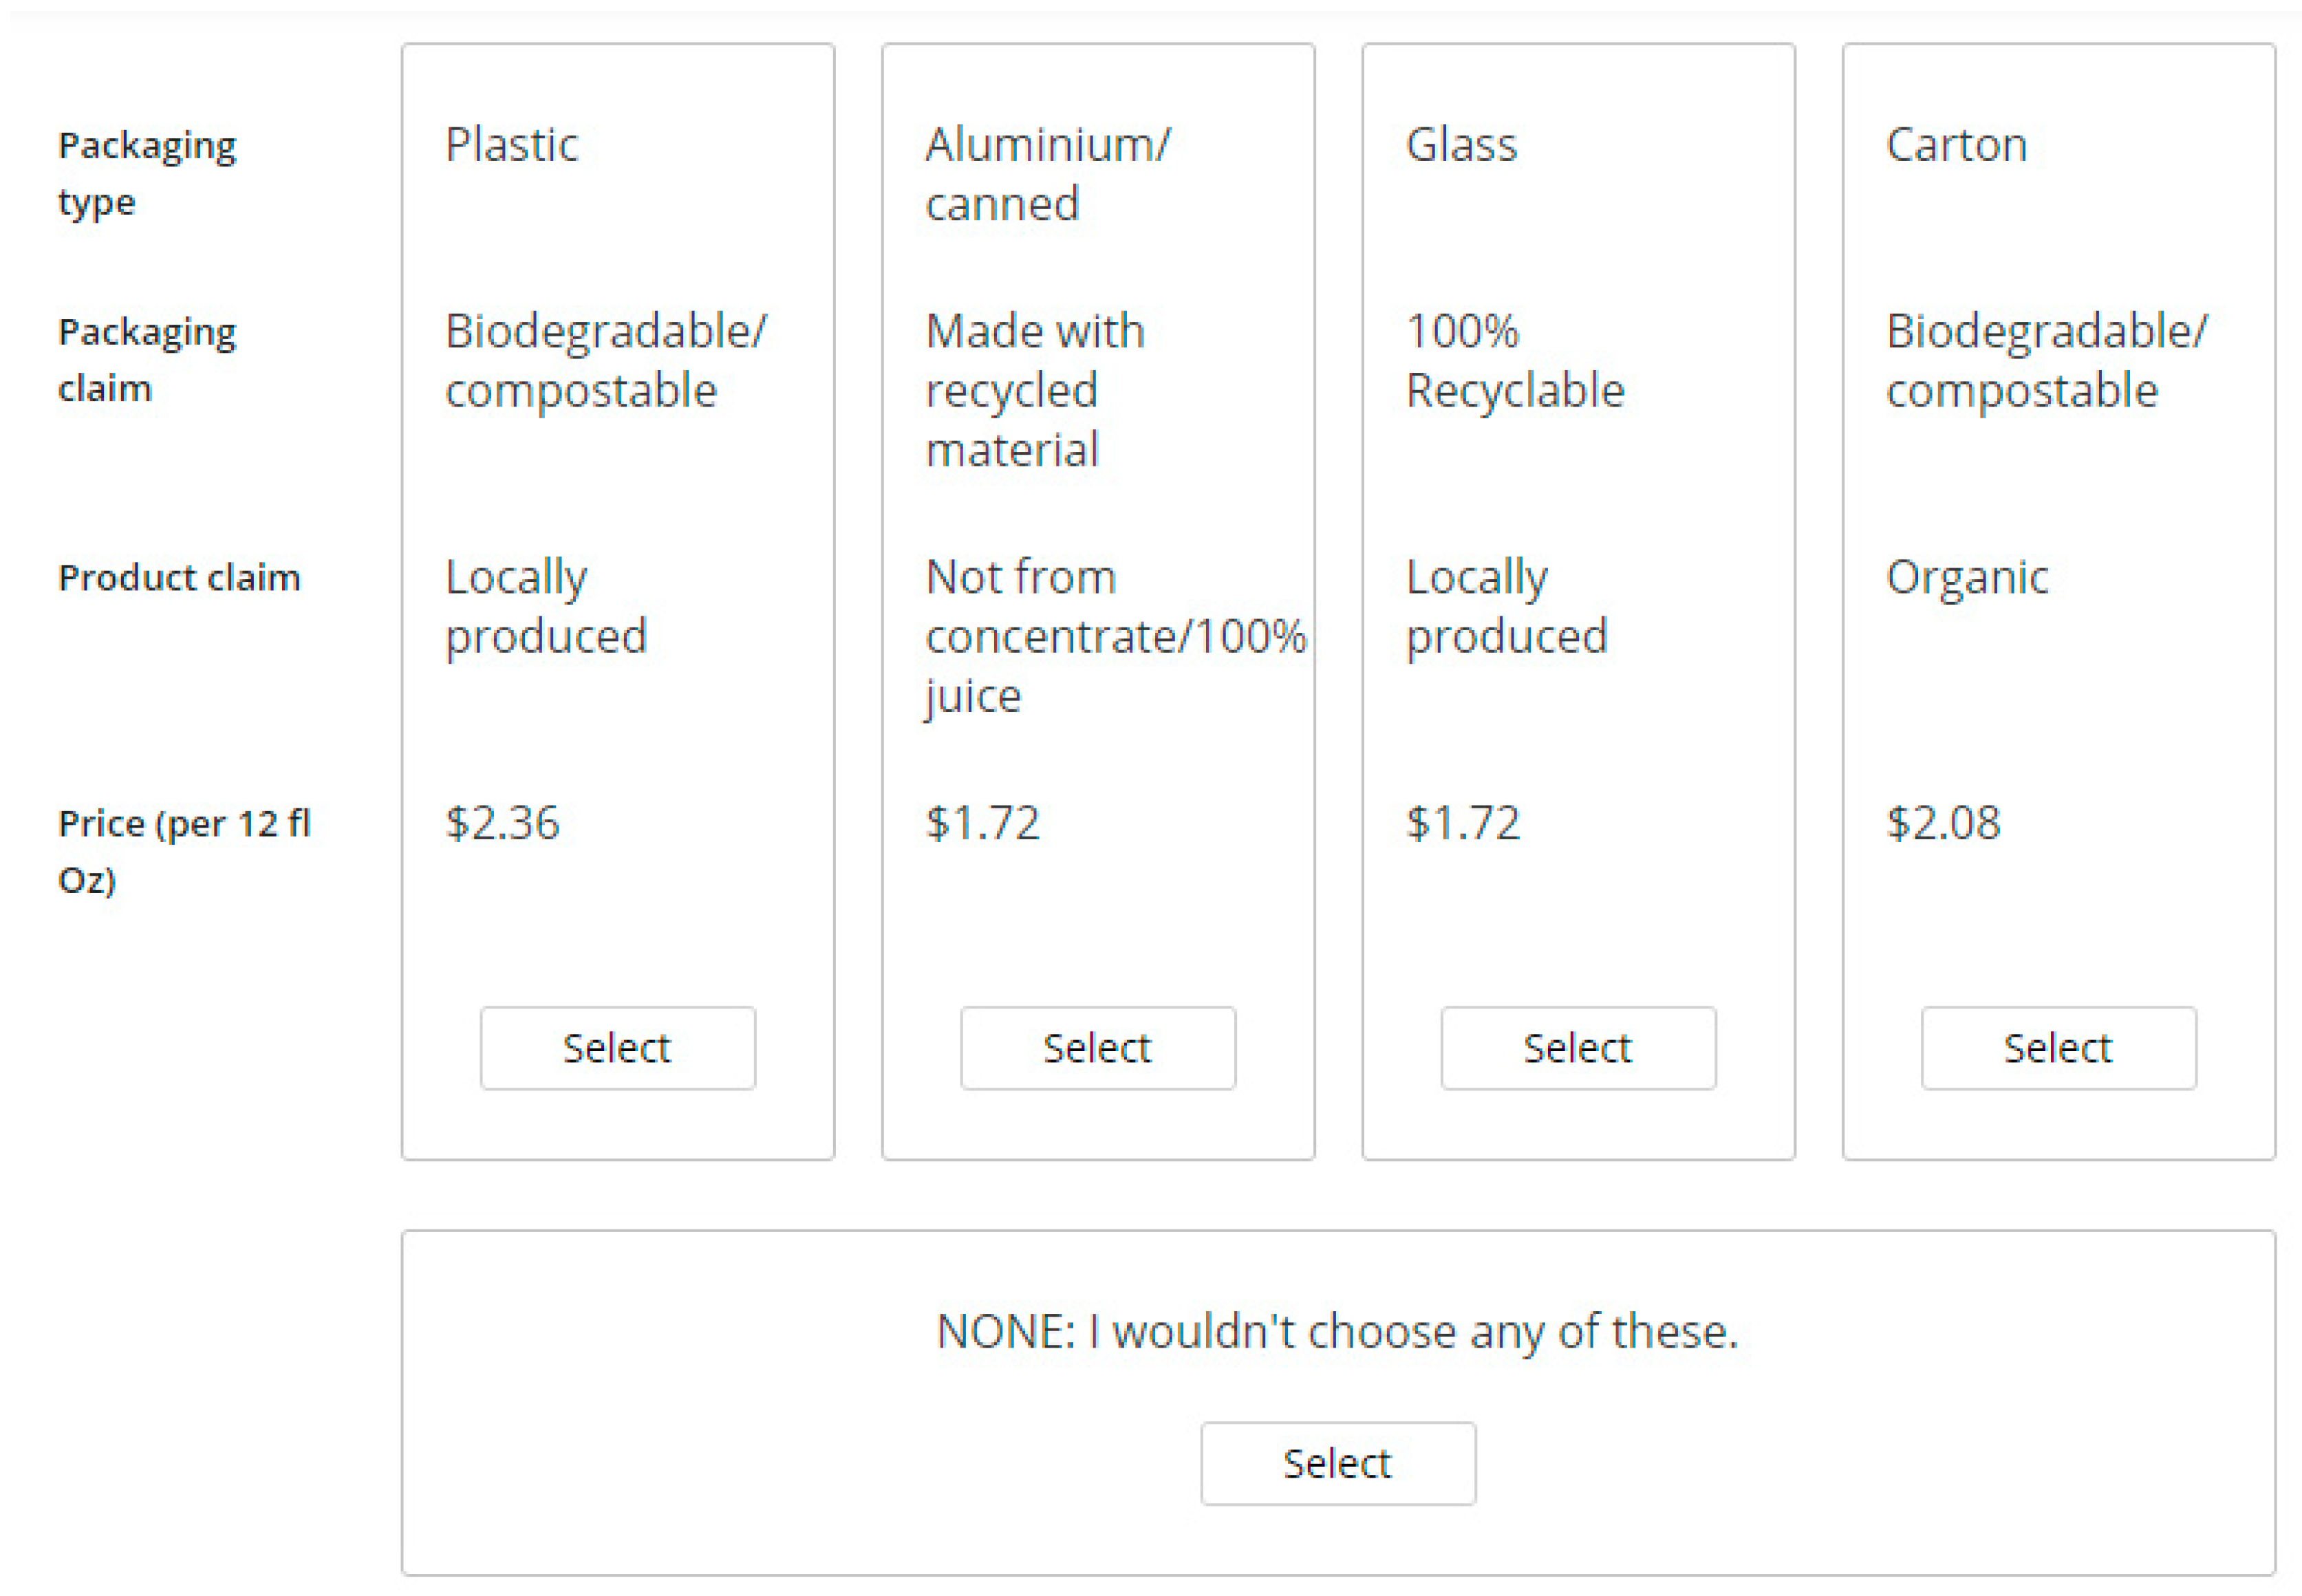Click the "Product claim" row label
The width and height of the screenshot is (2302, 1596).
pyautogui.click(x=179, y=577)
